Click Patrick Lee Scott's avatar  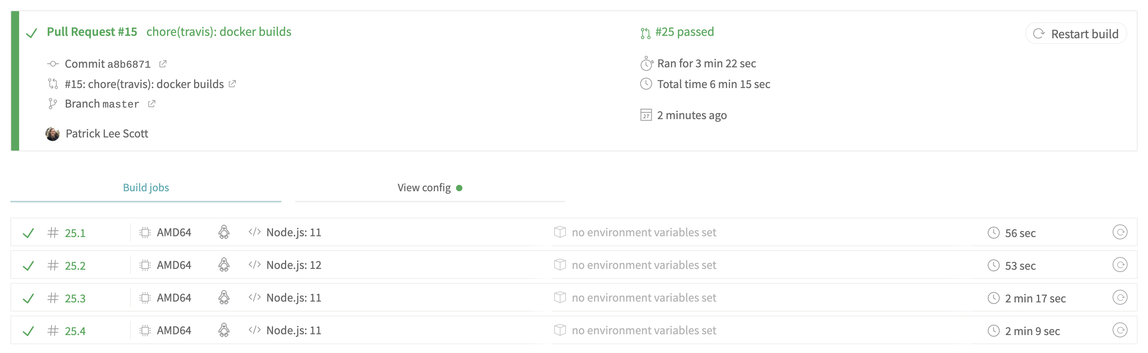(x=53, y=134)
